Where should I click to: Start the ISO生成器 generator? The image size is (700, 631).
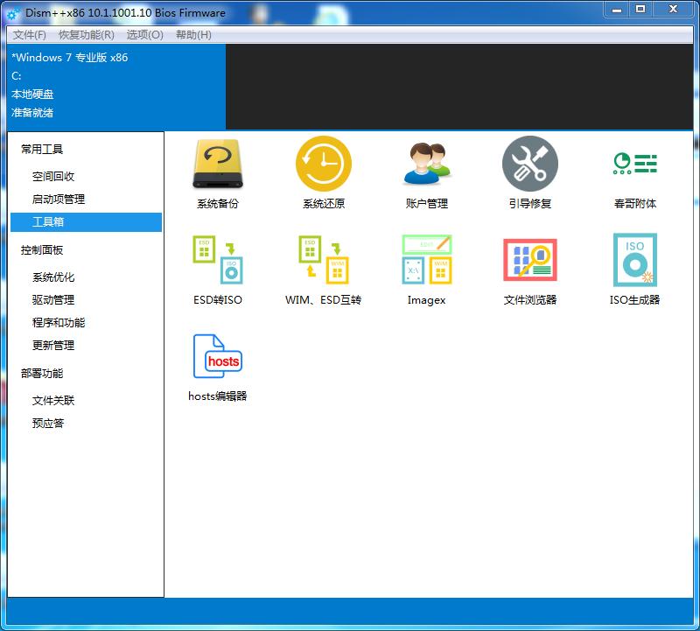(x=633, y=267)
